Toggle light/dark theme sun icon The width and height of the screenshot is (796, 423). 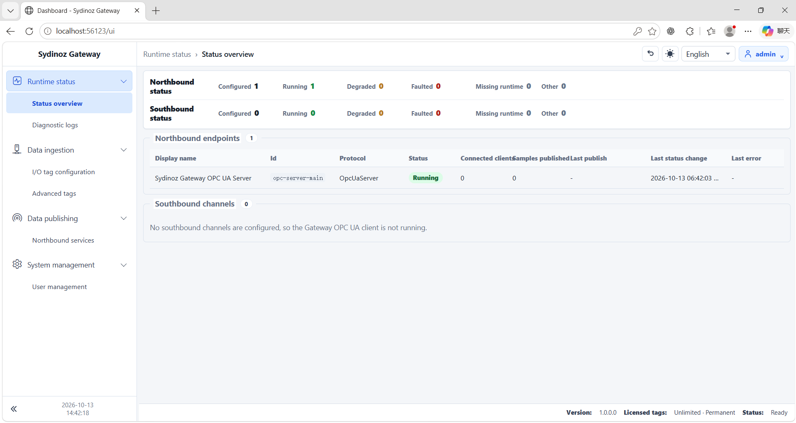coord(670,54)
